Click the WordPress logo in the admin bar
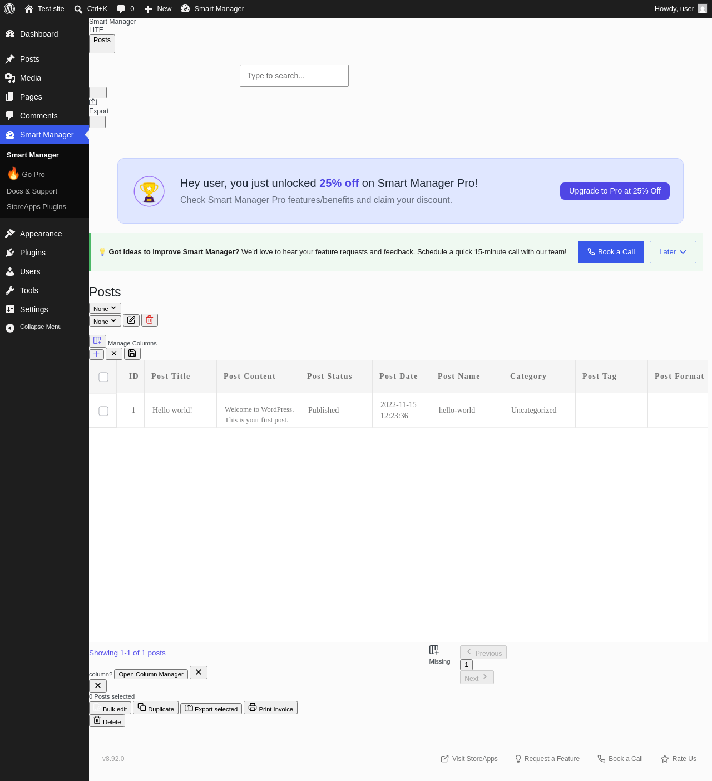Viewport: 712px width, 781px height. (9, 9)
